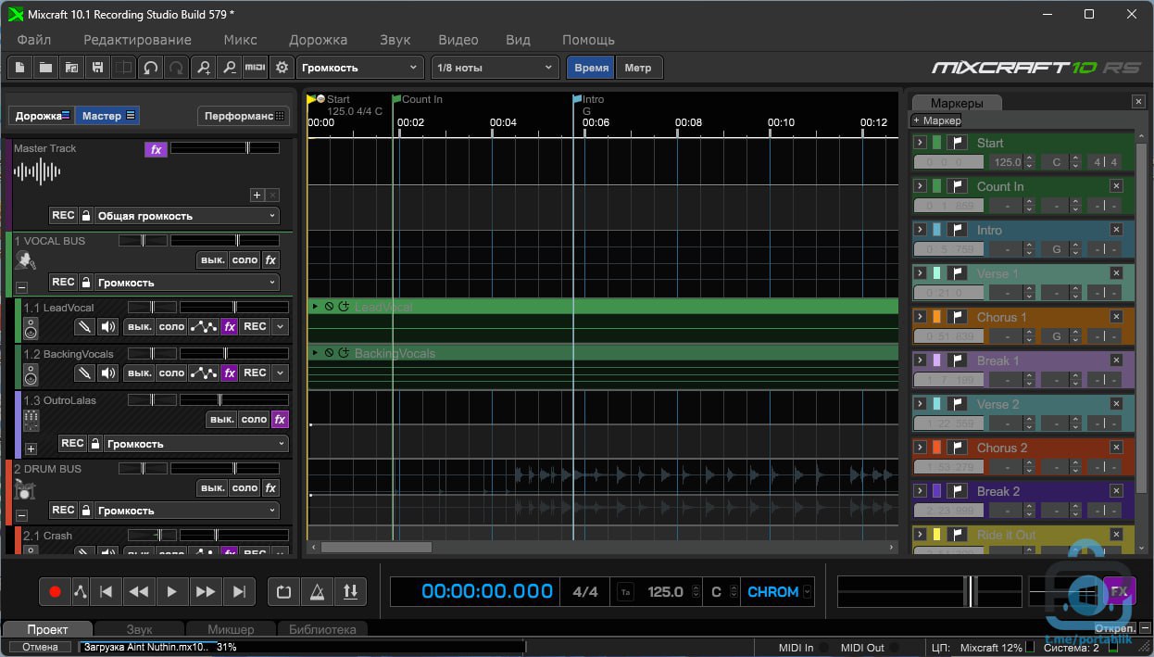
Task: Switch the timeline to Метр mode
Action: pos(637,68)
